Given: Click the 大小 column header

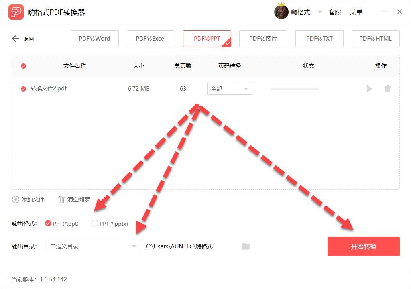Looking at the screenshot, I should 138,66.
